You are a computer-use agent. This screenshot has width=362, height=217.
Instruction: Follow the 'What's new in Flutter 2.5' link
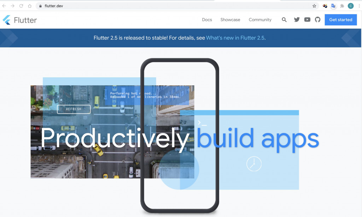pos(235,38)
